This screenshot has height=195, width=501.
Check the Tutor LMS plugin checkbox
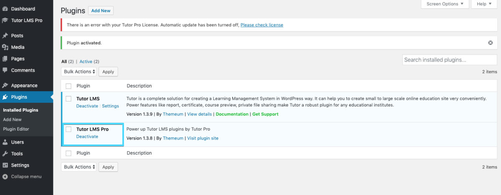click(x=68, y=99)
